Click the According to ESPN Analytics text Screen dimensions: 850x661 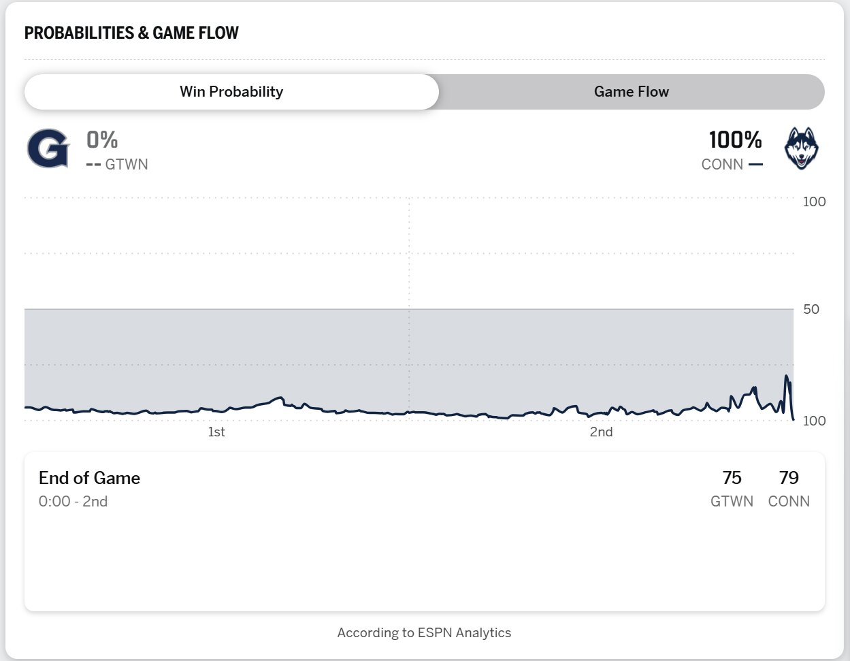coord(424,632)
